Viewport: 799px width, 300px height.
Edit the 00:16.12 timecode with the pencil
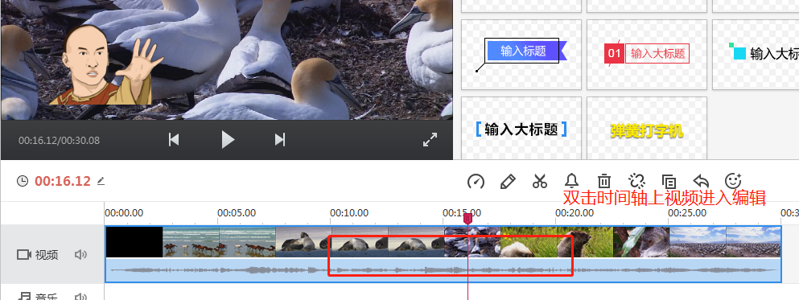pyautogui.click(x=101, y=181)
